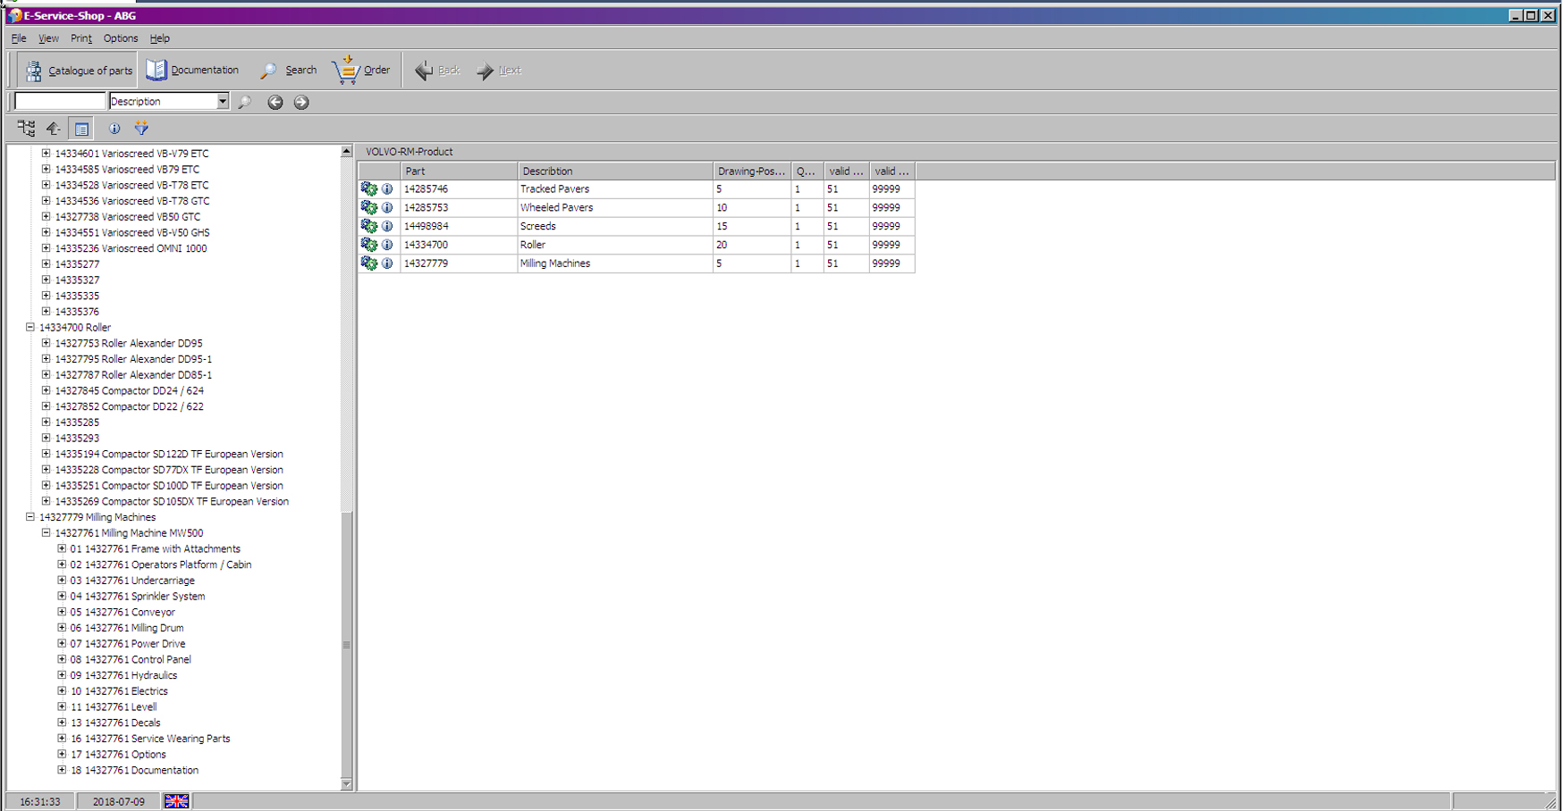1563x811 pixels.
Task: Open assembly gear icon for Tracked Pavers row
Action: [368, 189]
